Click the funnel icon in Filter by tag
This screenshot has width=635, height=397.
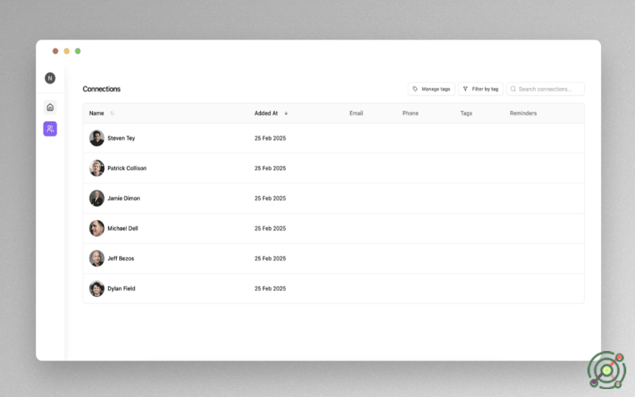[466, 89]
